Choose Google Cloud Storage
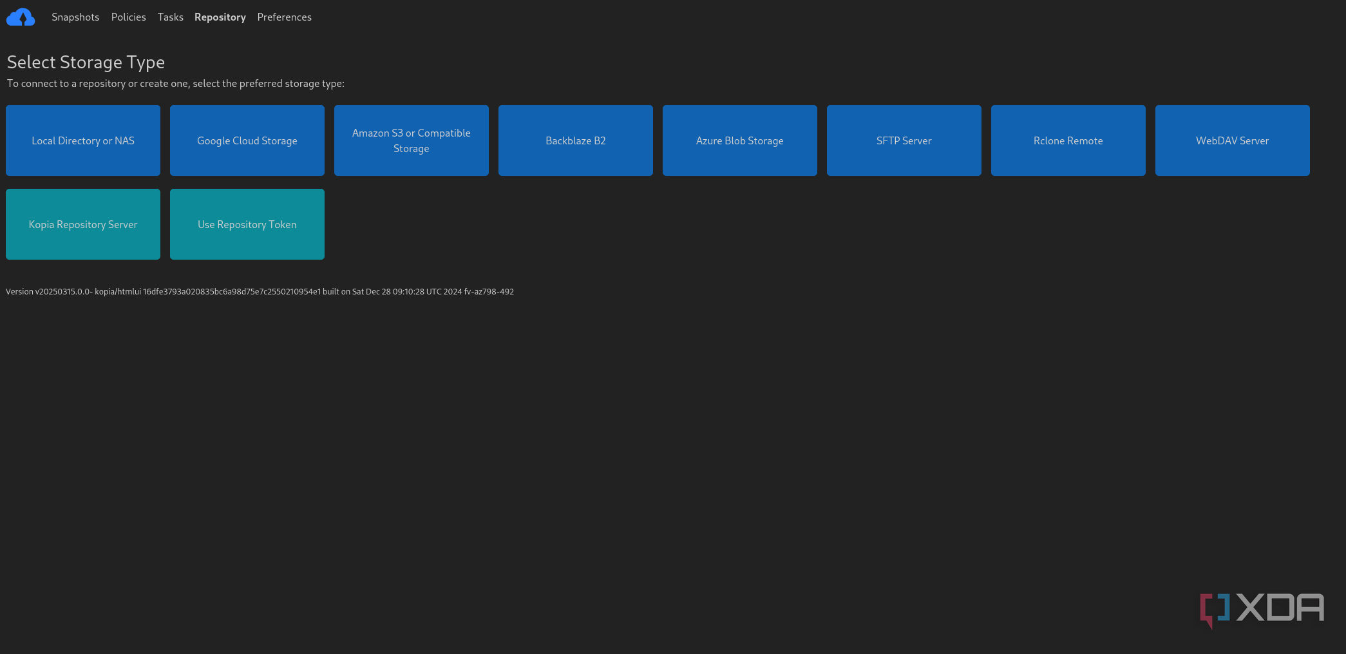The image size is (1346, 654). point(247,140)
